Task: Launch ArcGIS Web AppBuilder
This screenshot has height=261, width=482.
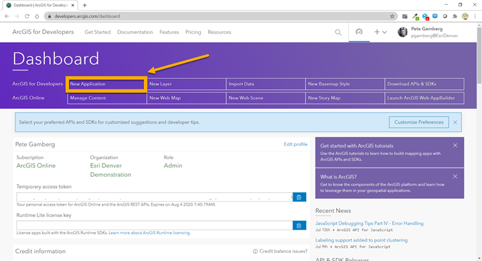Action: click(424, 98)
